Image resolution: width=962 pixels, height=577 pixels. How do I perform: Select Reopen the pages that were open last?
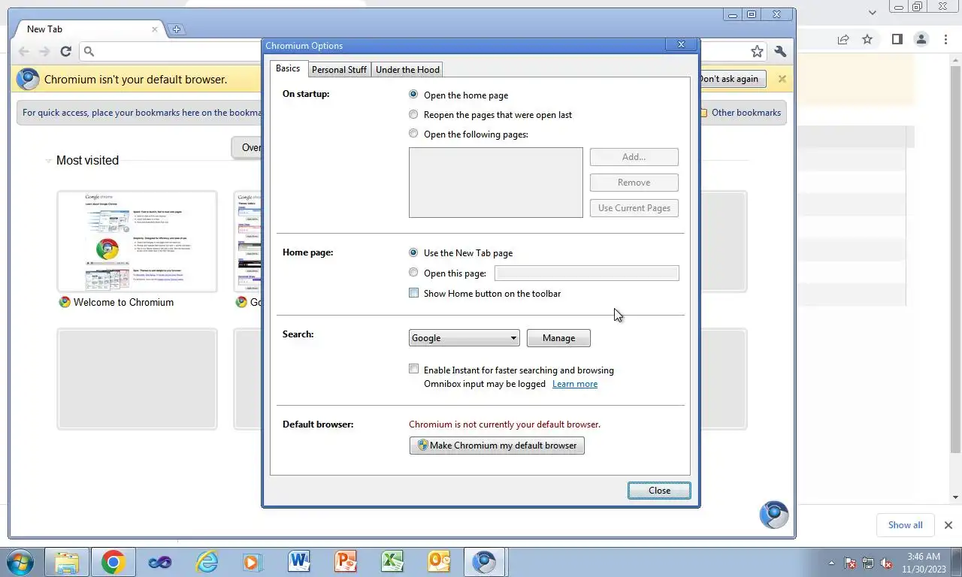[413, 114]
